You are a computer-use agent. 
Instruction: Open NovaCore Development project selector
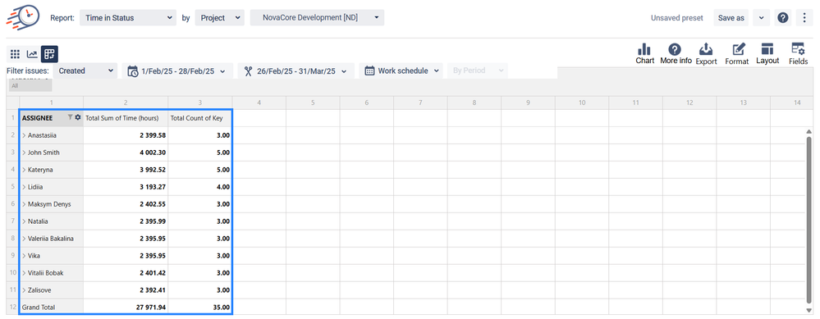click(x=317, y=18)
